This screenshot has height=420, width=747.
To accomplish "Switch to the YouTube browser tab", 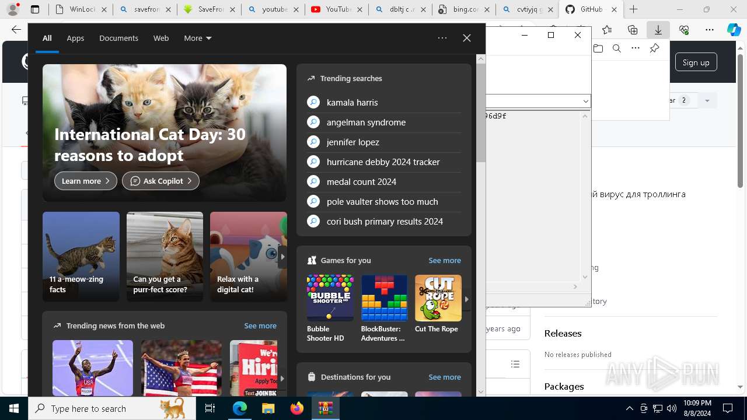I will click(x=337, y=9).
